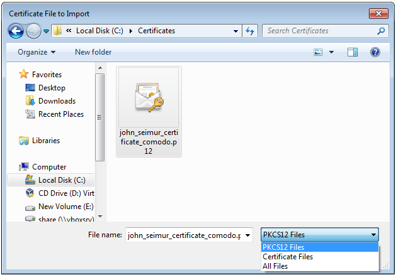Click the Recent Places icon
Image resolution: width=396 pixels, height=275 pixels.
[x=30, y=114]
